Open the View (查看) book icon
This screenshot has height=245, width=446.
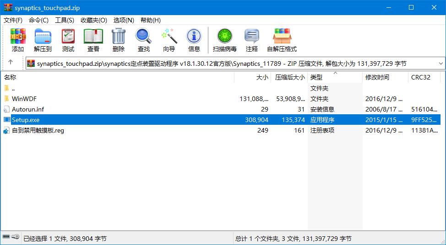tap(93, 36)
